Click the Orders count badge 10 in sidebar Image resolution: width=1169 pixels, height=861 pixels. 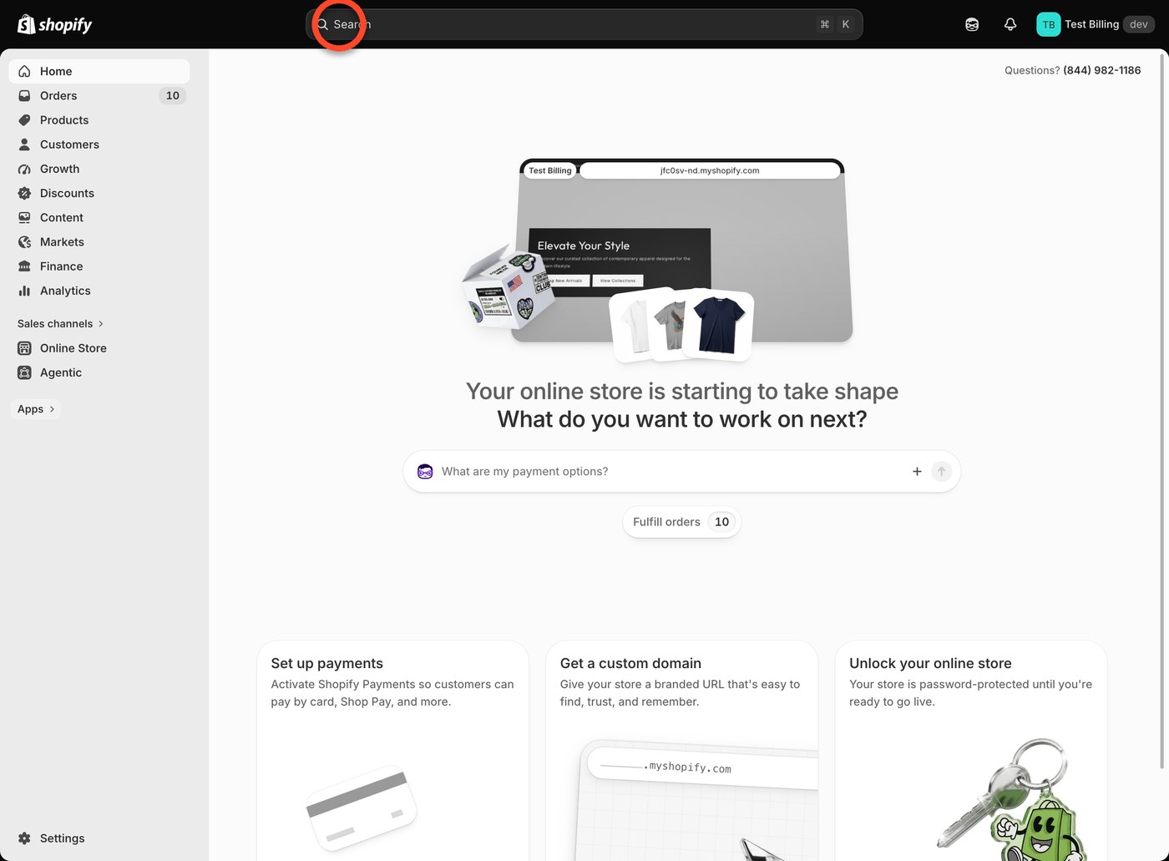point(172,95)
